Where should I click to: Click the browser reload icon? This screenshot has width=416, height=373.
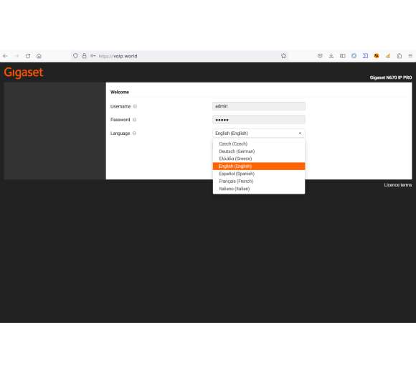28,56
